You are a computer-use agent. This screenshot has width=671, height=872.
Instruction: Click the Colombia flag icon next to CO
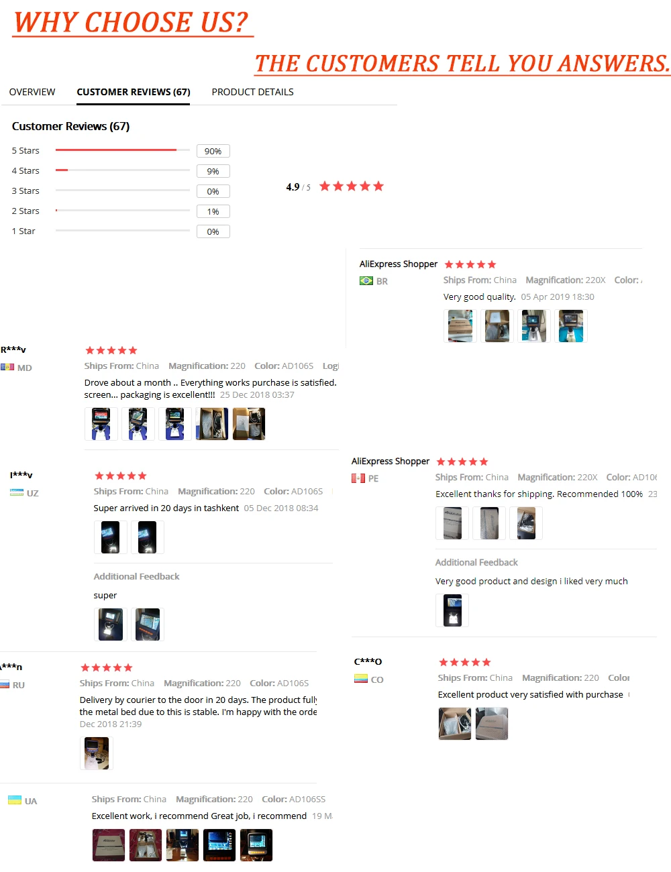point(361,679)
